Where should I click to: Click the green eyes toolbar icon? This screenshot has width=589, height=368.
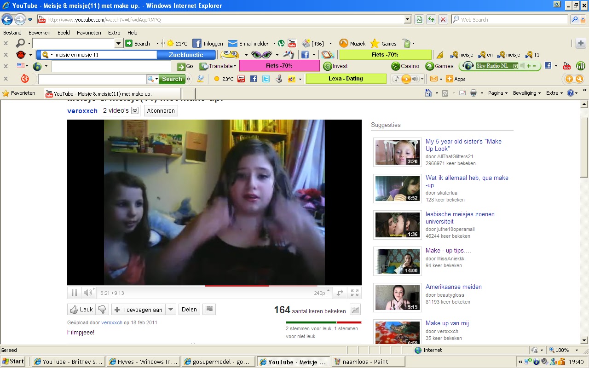(261, 55)
